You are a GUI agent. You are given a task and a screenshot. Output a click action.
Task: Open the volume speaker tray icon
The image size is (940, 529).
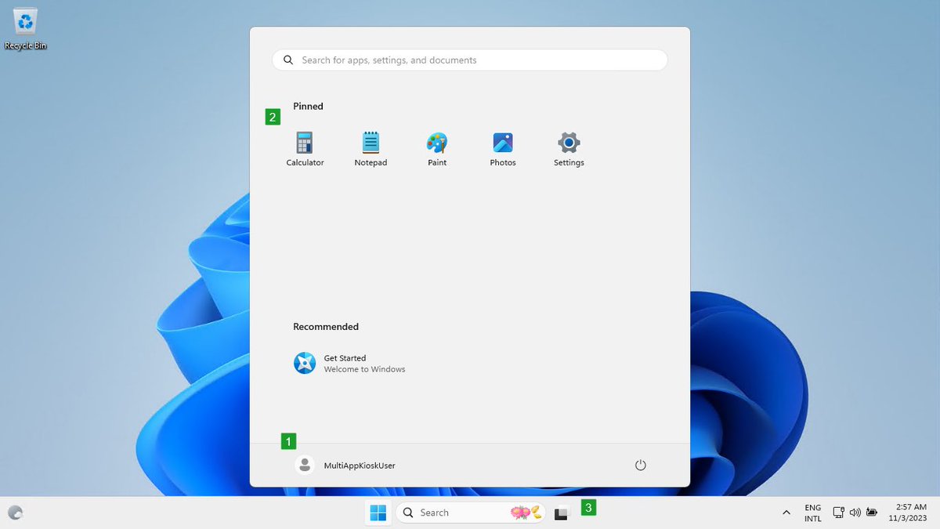[855, 513]
